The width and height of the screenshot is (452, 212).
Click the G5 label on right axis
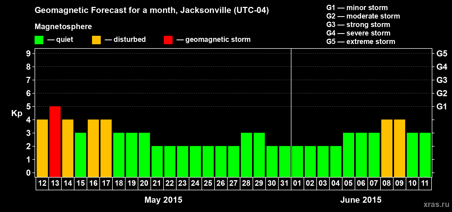coord(442,54)
